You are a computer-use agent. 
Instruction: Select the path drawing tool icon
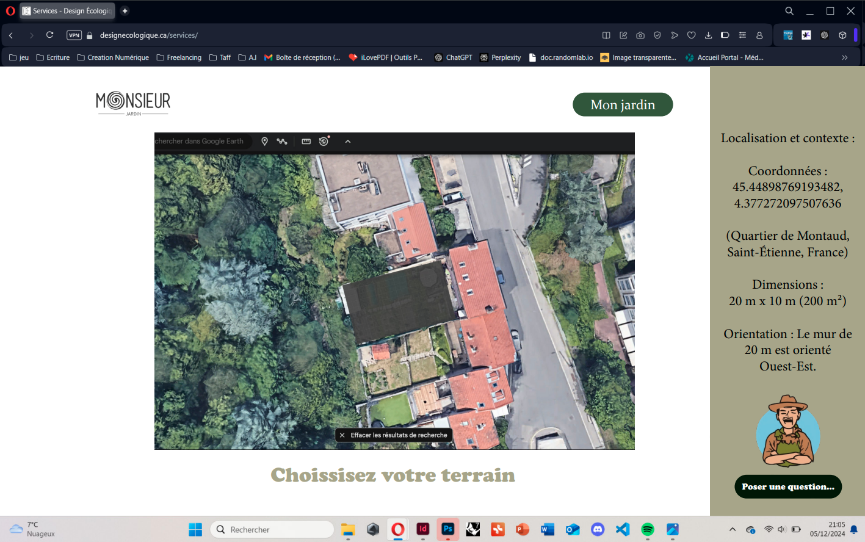282,142
